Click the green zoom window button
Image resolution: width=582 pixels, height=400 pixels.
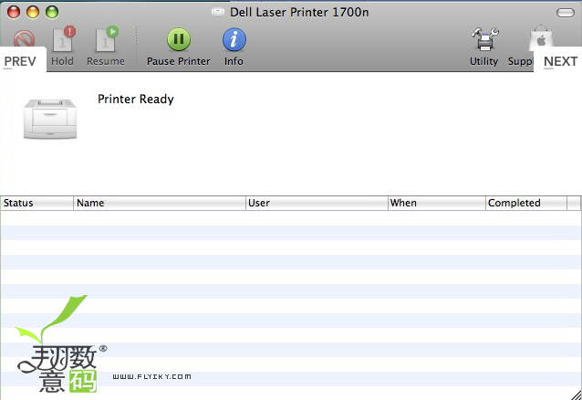point(52,12)
